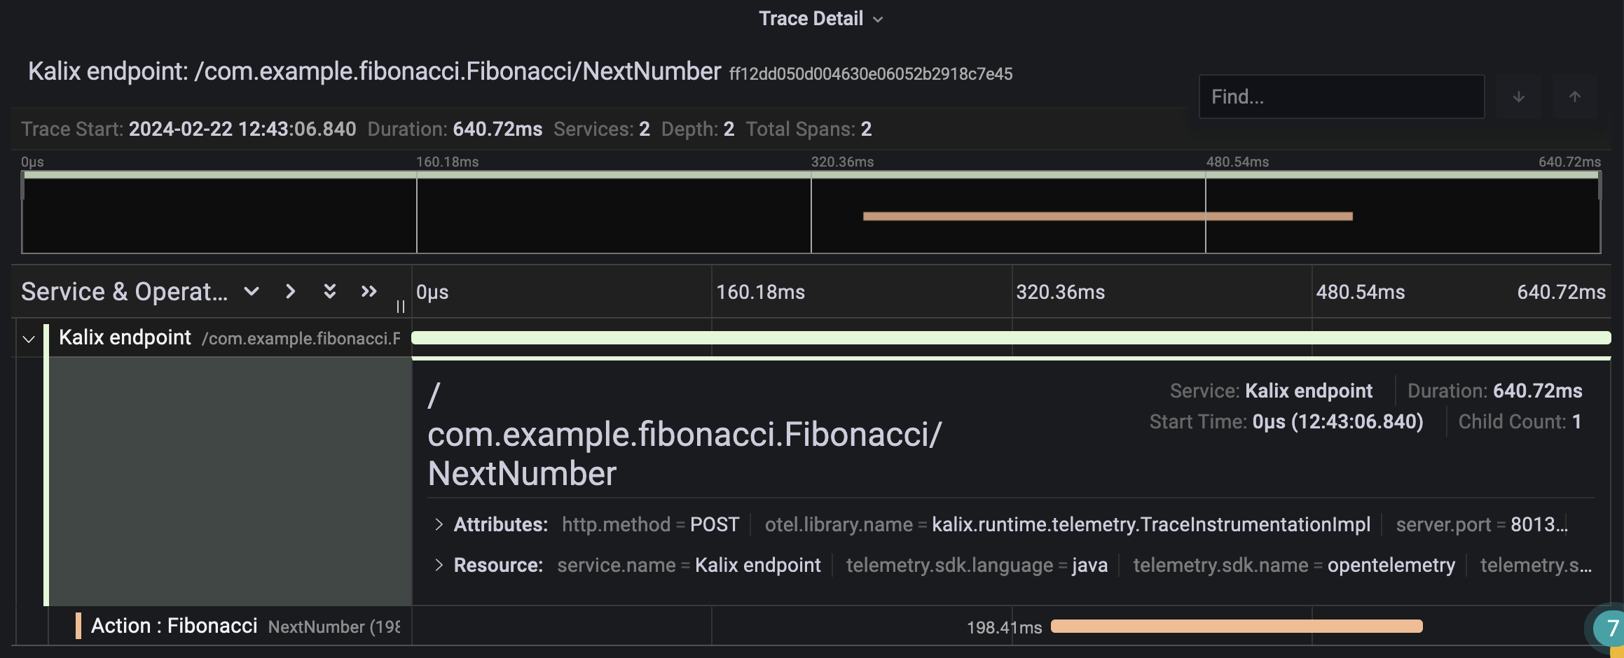Click the collapse-all double right-chevron icon
This screenshot has width=1624, height=658.
click(369, 292)
